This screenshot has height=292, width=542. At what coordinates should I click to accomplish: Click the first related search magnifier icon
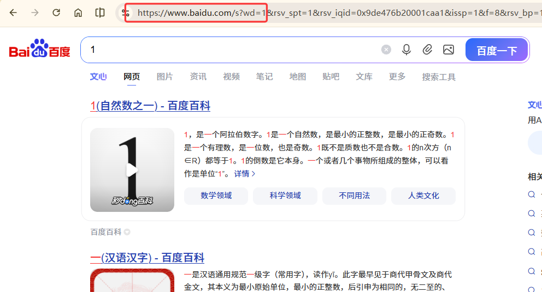click(532, 194)
